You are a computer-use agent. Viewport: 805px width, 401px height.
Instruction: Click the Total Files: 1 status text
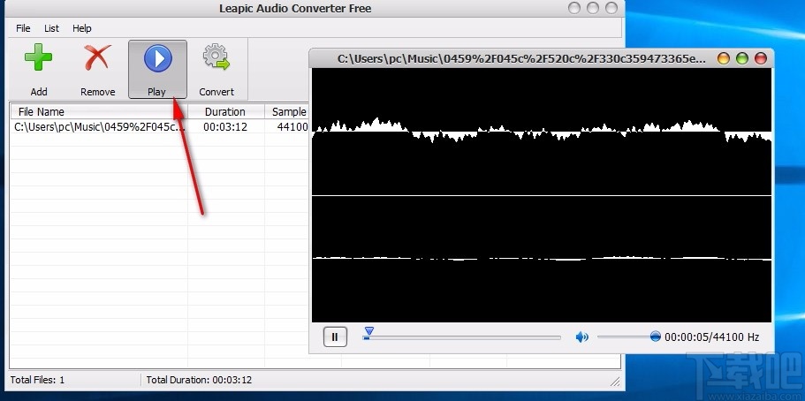point(37,380)
